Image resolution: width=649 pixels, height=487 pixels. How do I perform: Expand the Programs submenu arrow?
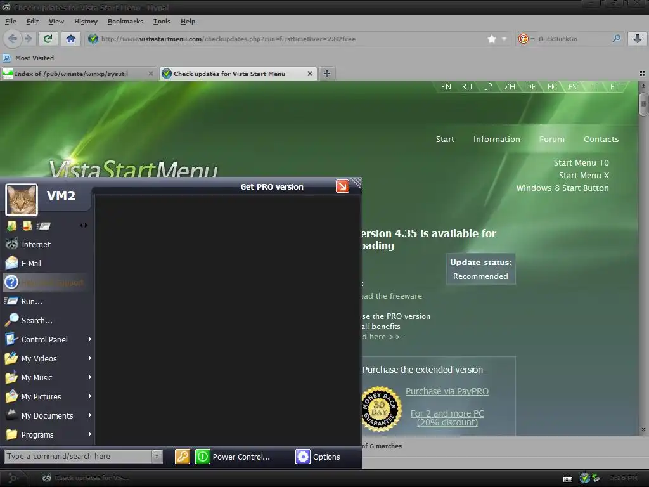tap(90, 434)
